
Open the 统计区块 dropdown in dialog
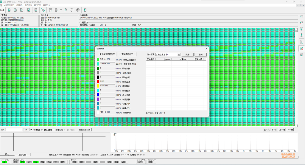pyautogui.click(x=168, y=55)
